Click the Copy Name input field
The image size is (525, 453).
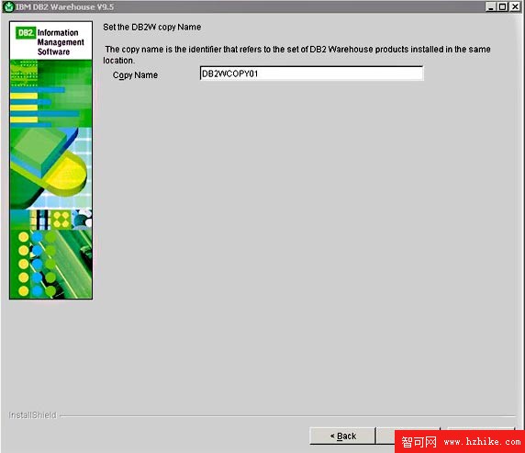(311, 74)
